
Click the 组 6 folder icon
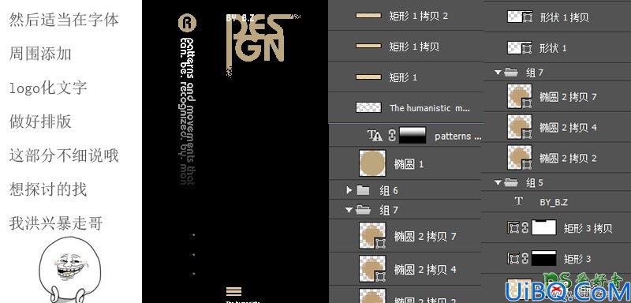363,190
